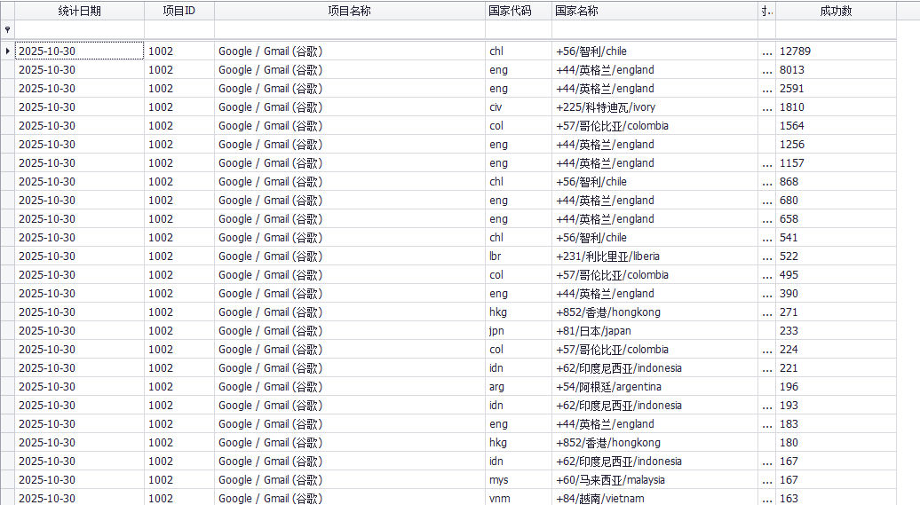
Task: Sort by the 成功数 column header
Action: click(836, 11)
